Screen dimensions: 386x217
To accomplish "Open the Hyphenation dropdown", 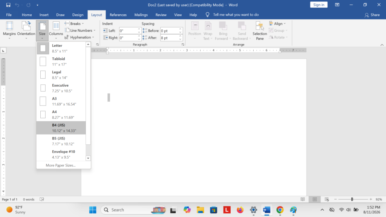I will click(x=79, y=37).
